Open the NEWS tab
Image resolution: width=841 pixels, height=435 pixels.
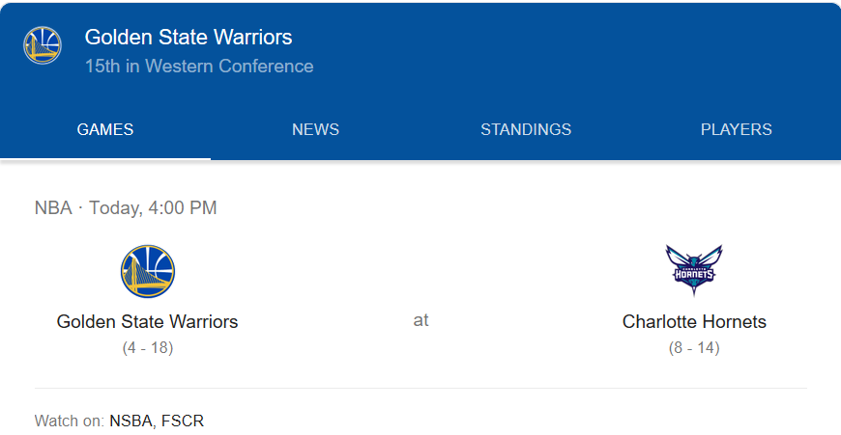click(x=315, y=130)
